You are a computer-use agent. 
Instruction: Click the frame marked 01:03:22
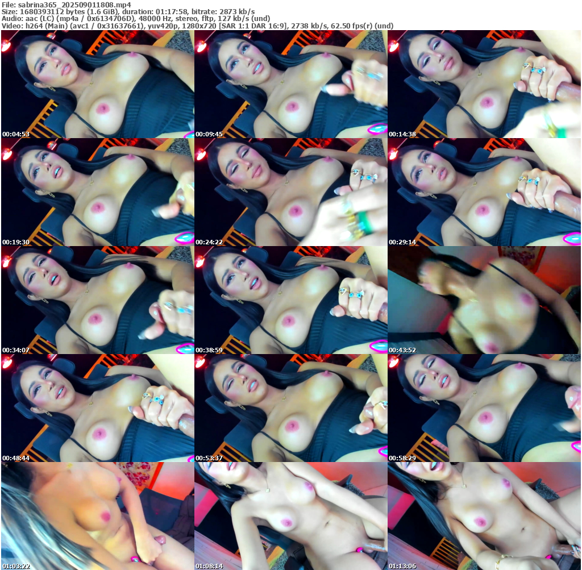[97, 516]
